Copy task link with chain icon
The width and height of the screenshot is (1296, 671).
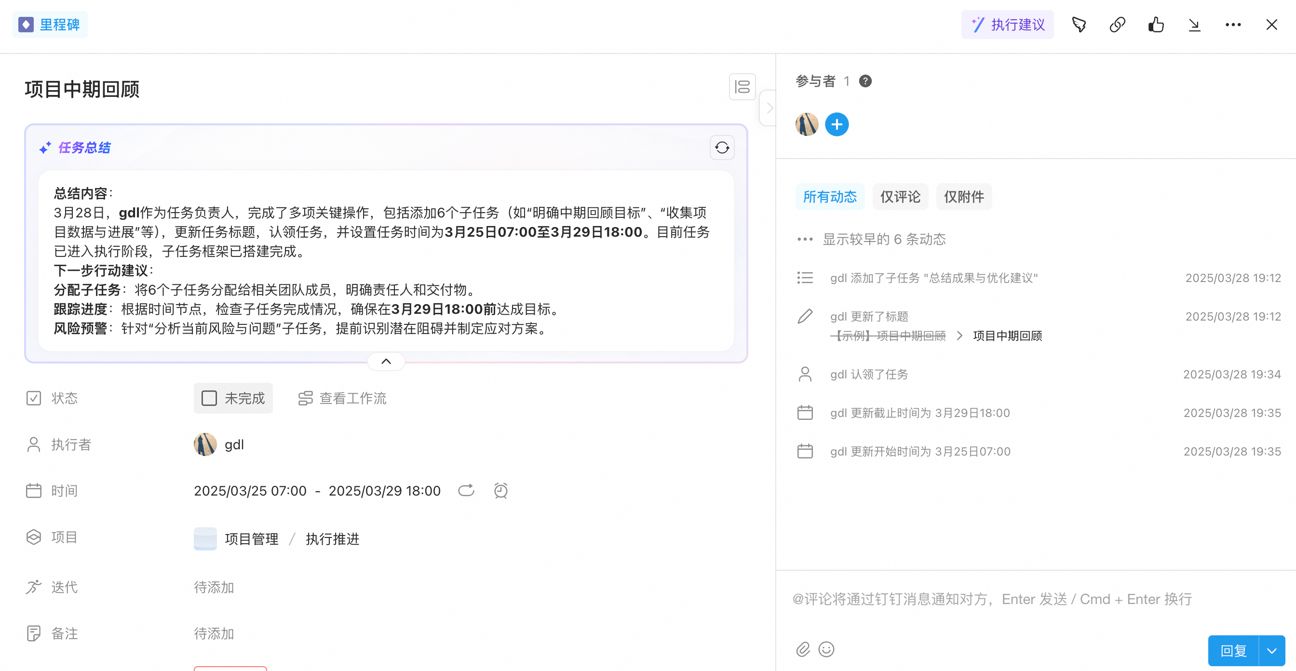[x=1118, y=25]
